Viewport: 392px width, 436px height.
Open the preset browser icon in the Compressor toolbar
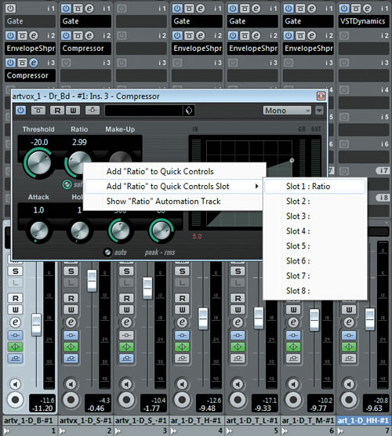point(189,111)
